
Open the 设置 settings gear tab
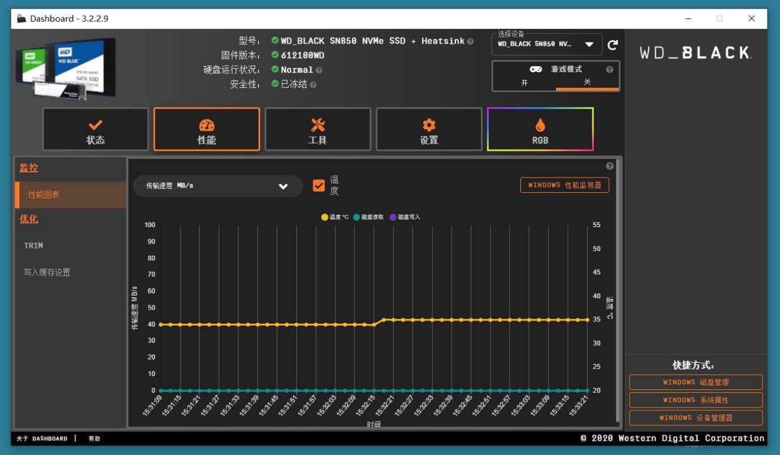[x=429, y=129]
